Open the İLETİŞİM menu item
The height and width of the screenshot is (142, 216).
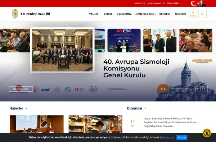pyautogui.click(x=180, y=14)
